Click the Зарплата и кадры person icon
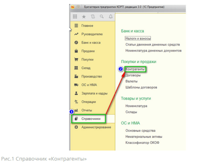This screenshot has width=200, height=165. (x=76, y=93)
